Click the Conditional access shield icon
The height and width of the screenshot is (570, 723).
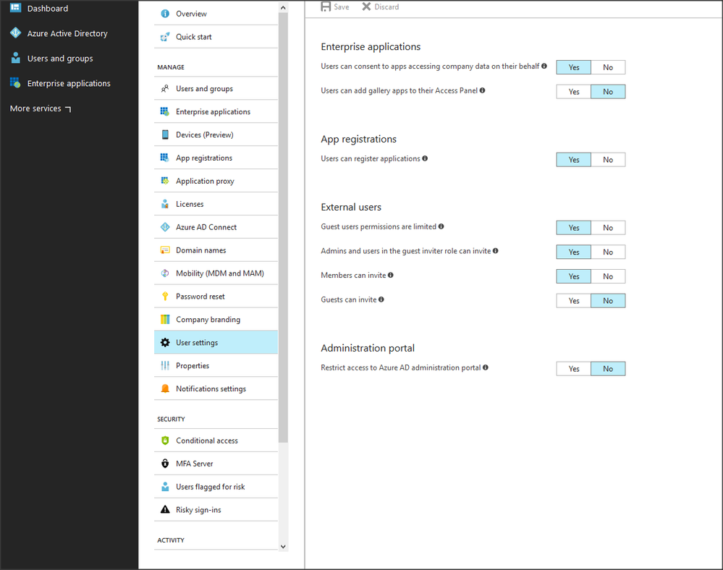(x=164, y=441)
